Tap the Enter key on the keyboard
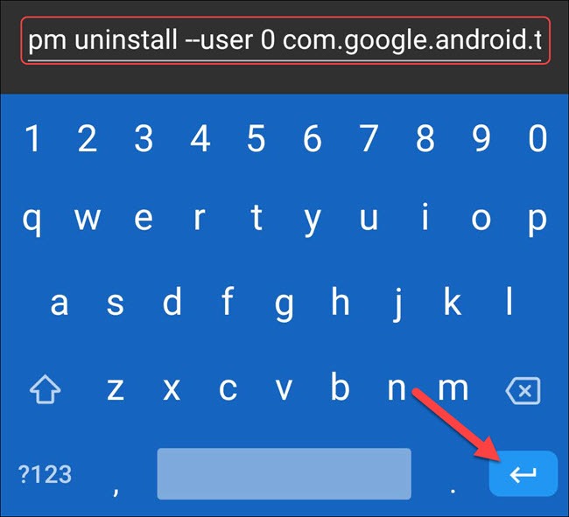 (523, 473)
